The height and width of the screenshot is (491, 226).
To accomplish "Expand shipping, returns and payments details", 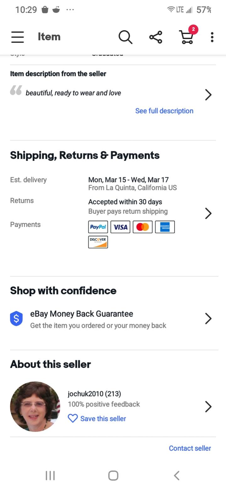I will [x=208, y=213].
